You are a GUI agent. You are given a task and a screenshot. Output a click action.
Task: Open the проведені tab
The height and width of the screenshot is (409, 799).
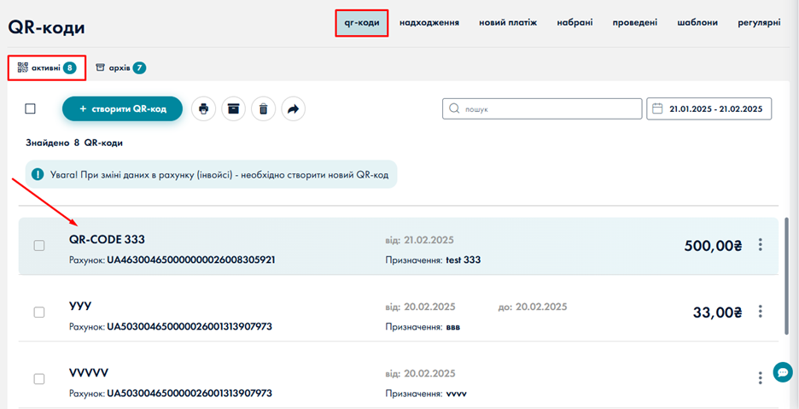[x=635, y=22]
